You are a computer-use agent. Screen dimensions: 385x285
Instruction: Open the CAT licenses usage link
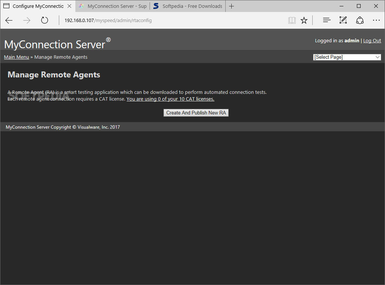[171, 99]
